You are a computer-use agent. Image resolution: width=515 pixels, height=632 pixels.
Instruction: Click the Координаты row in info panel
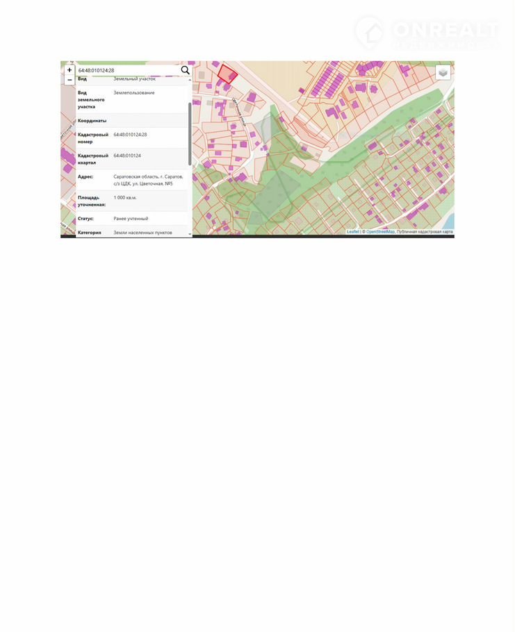pos(132,121)
